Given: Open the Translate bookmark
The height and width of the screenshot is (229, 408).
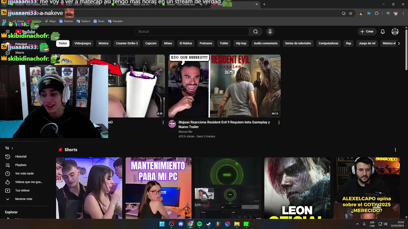Looking at the screenshot, I should (115, 21).
